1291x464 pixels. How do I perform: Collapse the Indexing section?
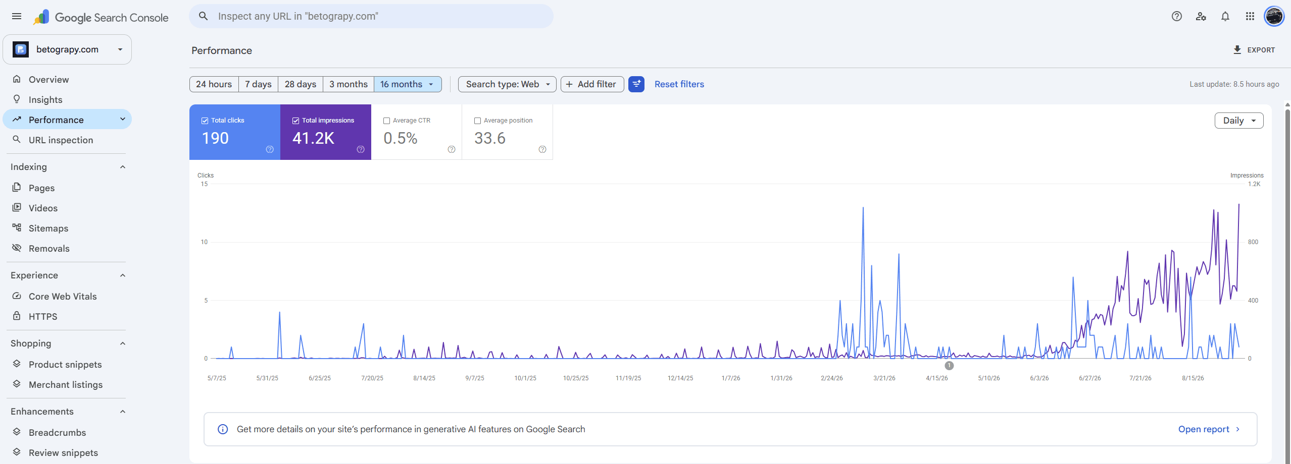[x=123, y=167]
